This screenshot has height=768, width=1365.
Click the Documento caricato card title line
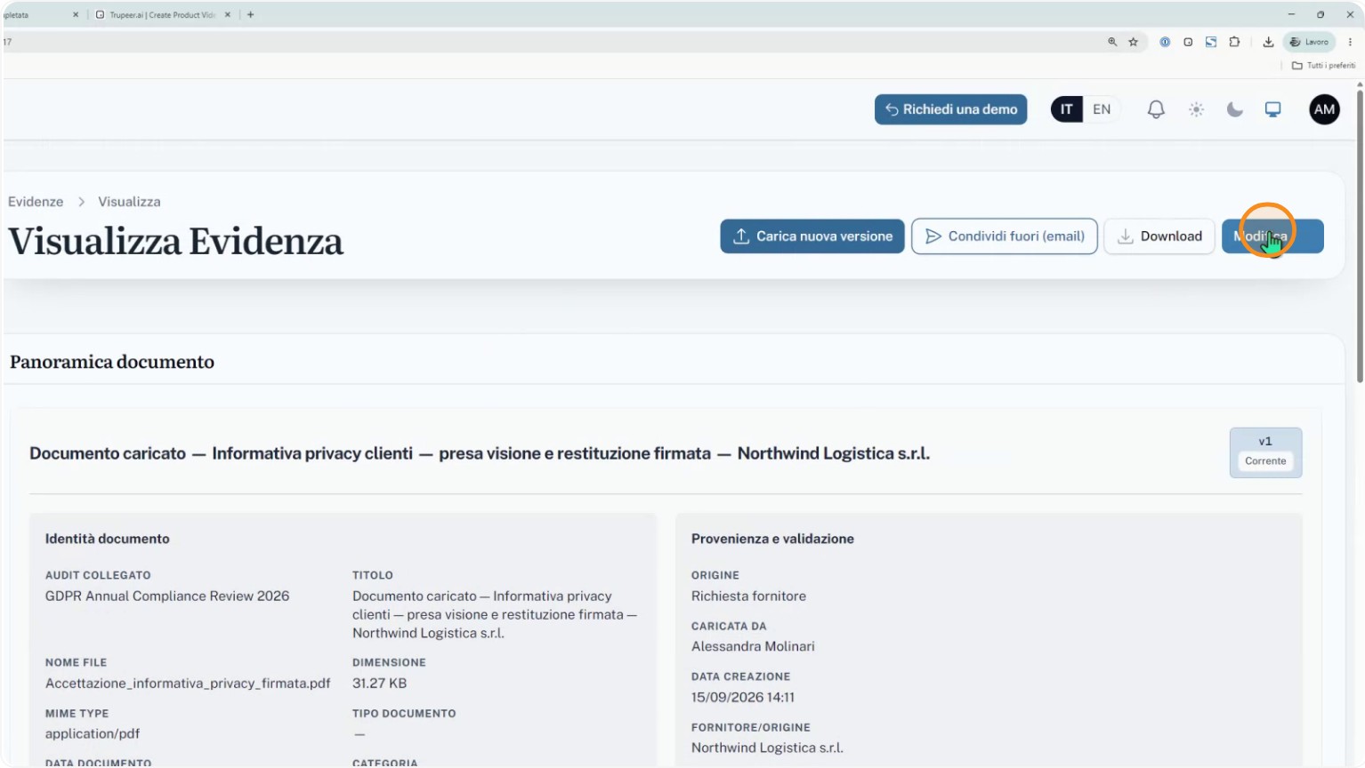tap(480, 453)
